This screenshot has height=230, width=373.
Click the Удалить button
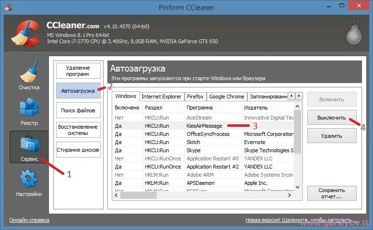point(332,136)
